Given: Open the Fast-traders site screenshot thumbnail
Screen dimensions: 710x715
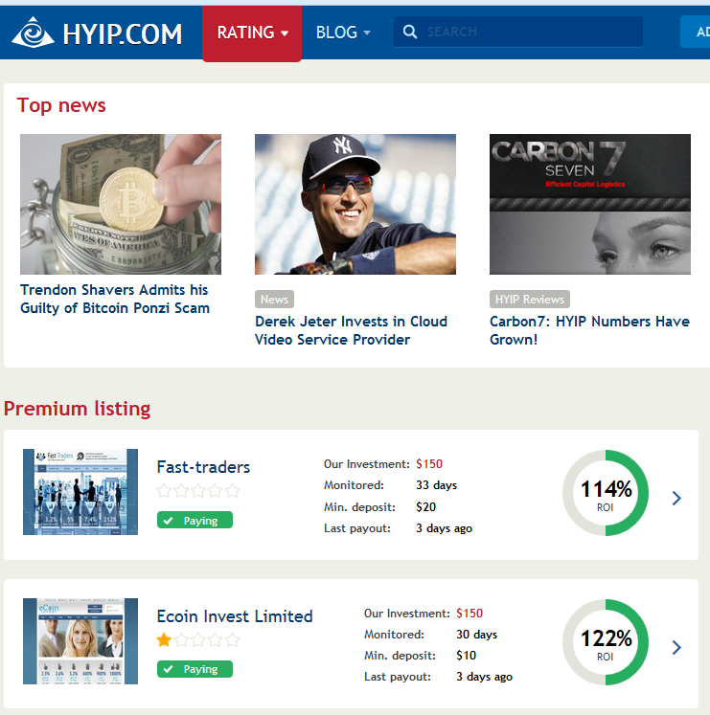Looking at the screenshot, I should [80, 492].
